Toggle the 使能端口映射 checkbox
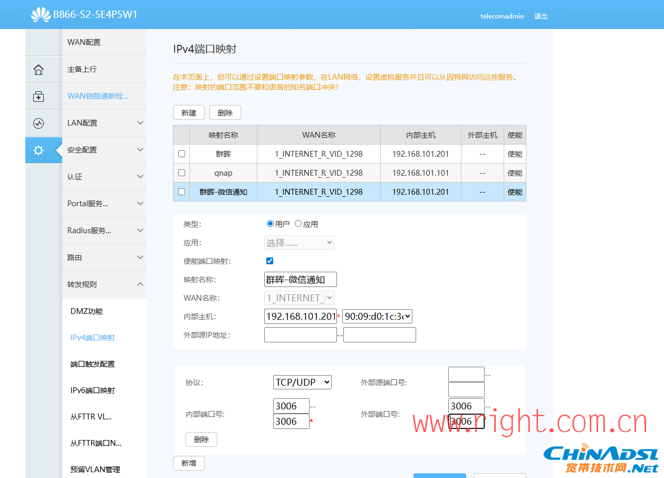Screen dimensions: 664x478 [x=270, y=261]
